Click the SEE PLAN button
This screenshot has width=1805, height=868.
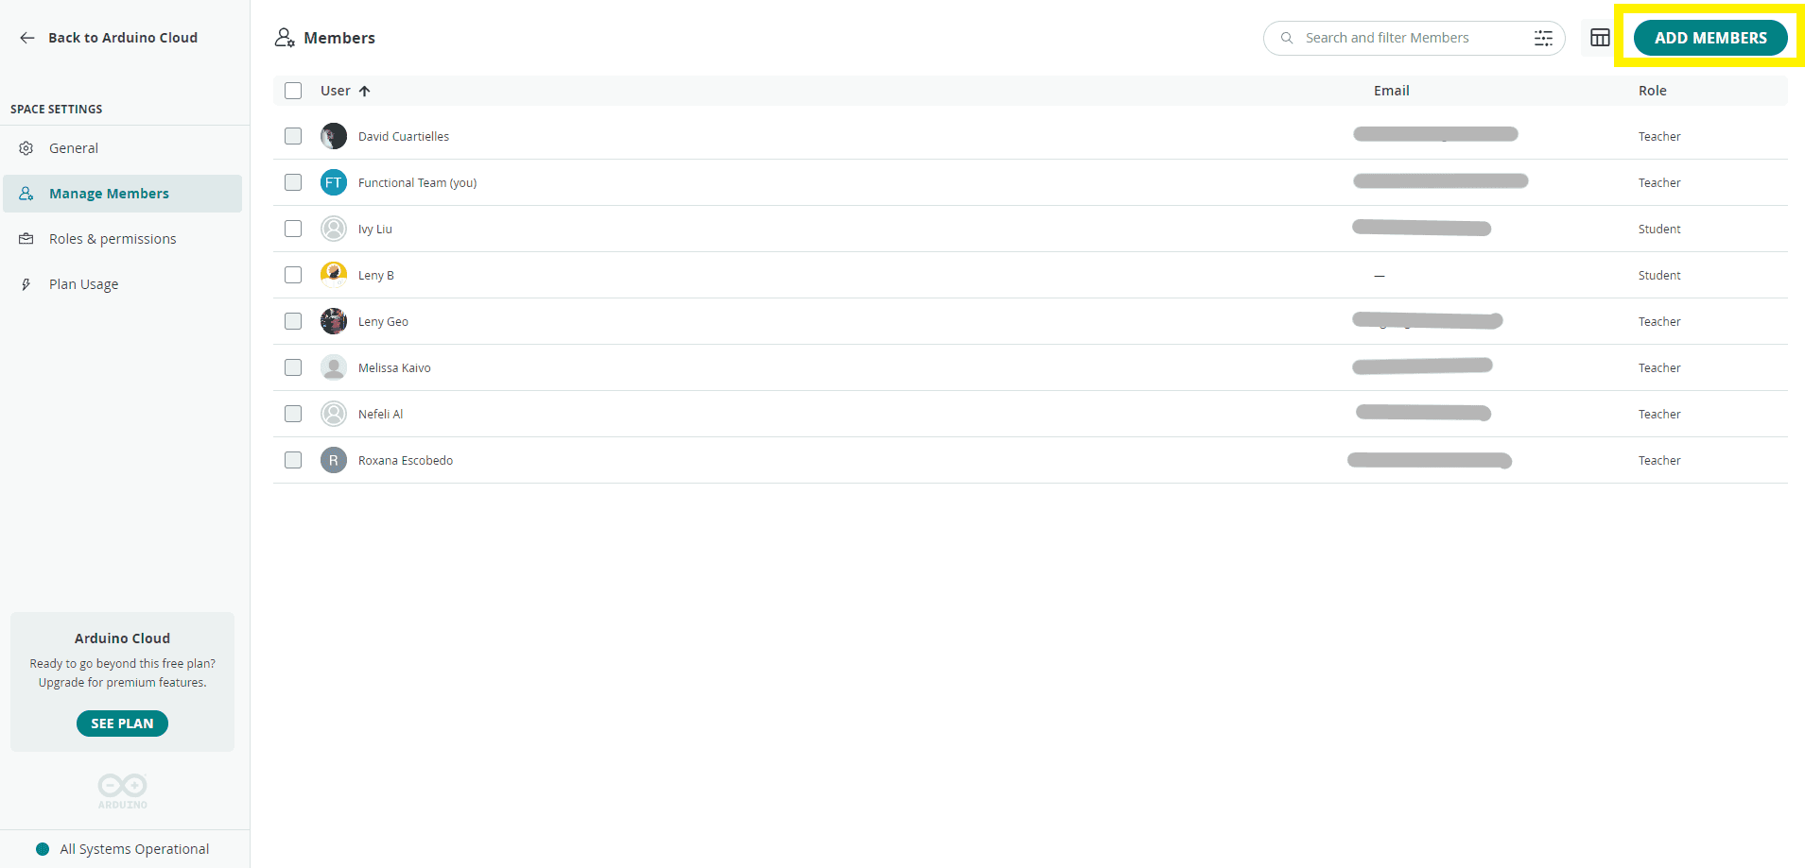point(122,723)
